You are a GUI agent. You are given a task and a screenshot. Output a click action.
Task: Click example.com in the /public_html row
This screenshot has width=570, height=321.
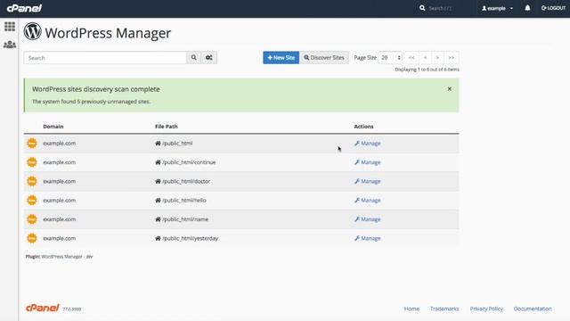click(60, 144)
